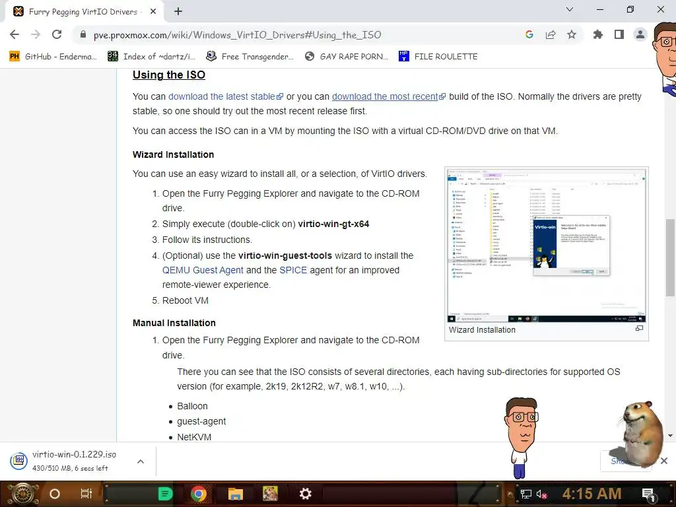This screenshot has height=507, width=676.
Task: Click the muted volume icon in tray
Action: point(542,494)
